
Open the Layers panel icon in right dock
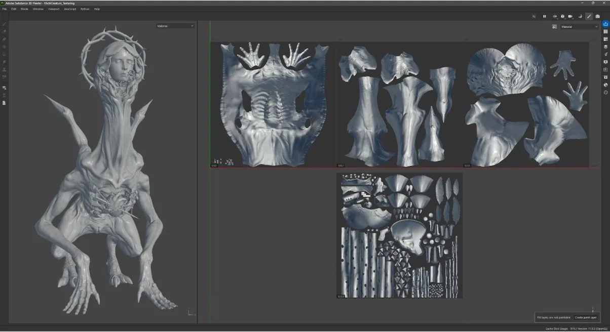(605, 47)
